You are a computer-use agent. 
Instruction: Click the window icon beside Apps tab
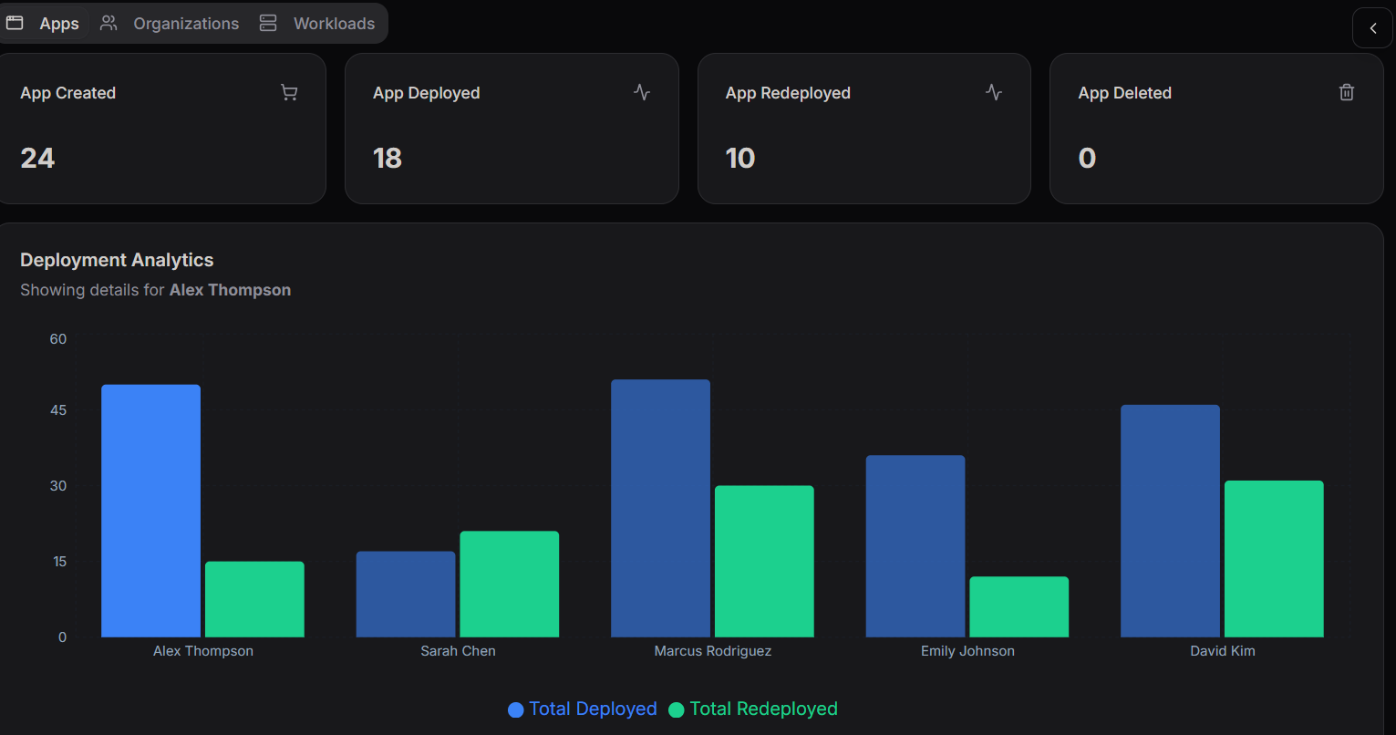(16, 23)
